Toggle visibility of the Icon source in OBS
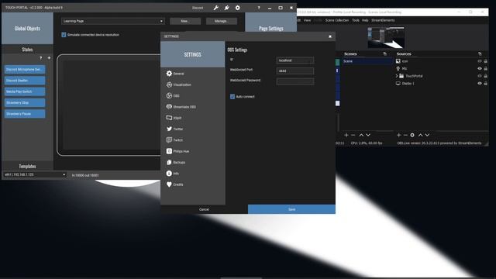 [480, 61]
